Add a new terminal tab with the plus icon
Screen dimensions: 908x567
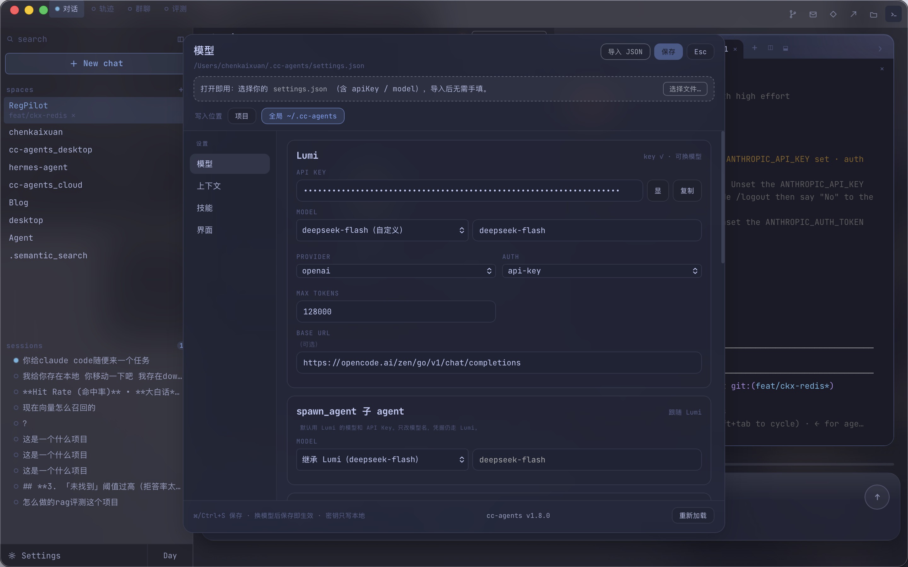pyautogui.click(x=754, y=48)
